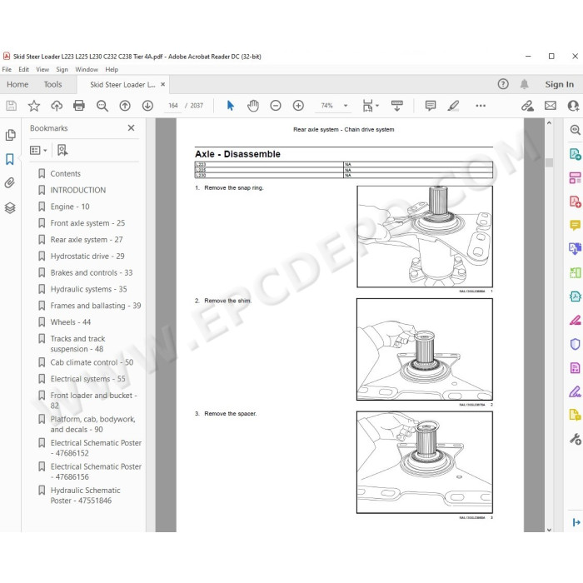Open the Export PDF tool in right pane
Image resolution: width=583 pixels, height=583 pixels.
(575, 153)
